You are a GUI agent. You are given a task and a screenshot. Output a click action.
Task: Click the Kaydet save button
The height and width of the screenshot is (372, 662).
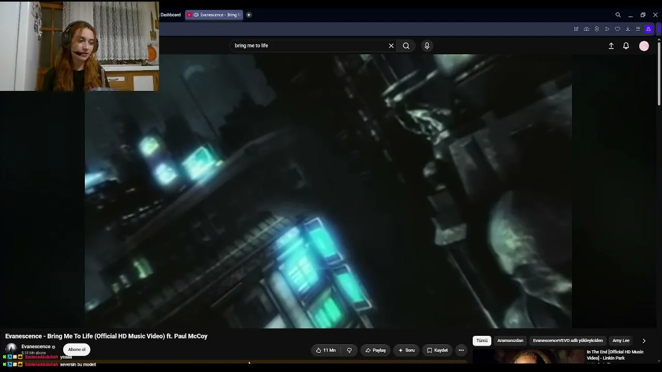click(437, 350)
